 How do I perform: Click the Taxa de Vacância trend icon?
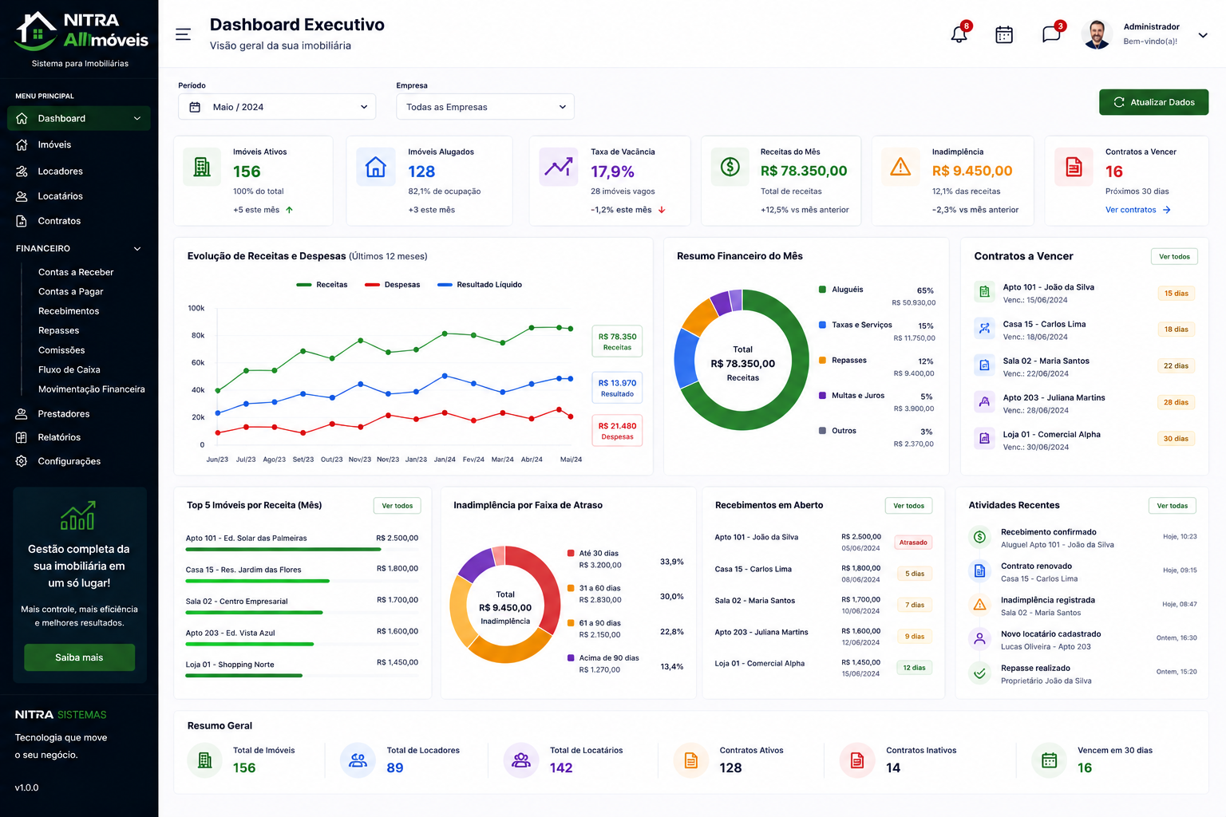click(x=558, y=167)
